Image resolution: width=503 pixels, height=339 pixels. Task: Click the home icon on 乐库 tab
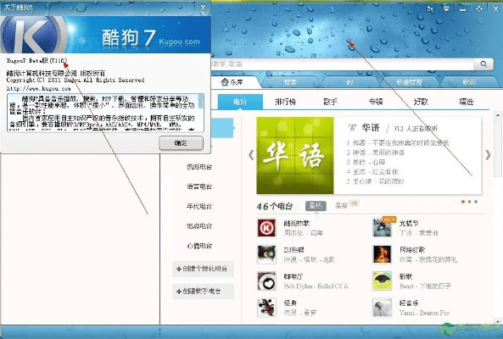(225, 82)
